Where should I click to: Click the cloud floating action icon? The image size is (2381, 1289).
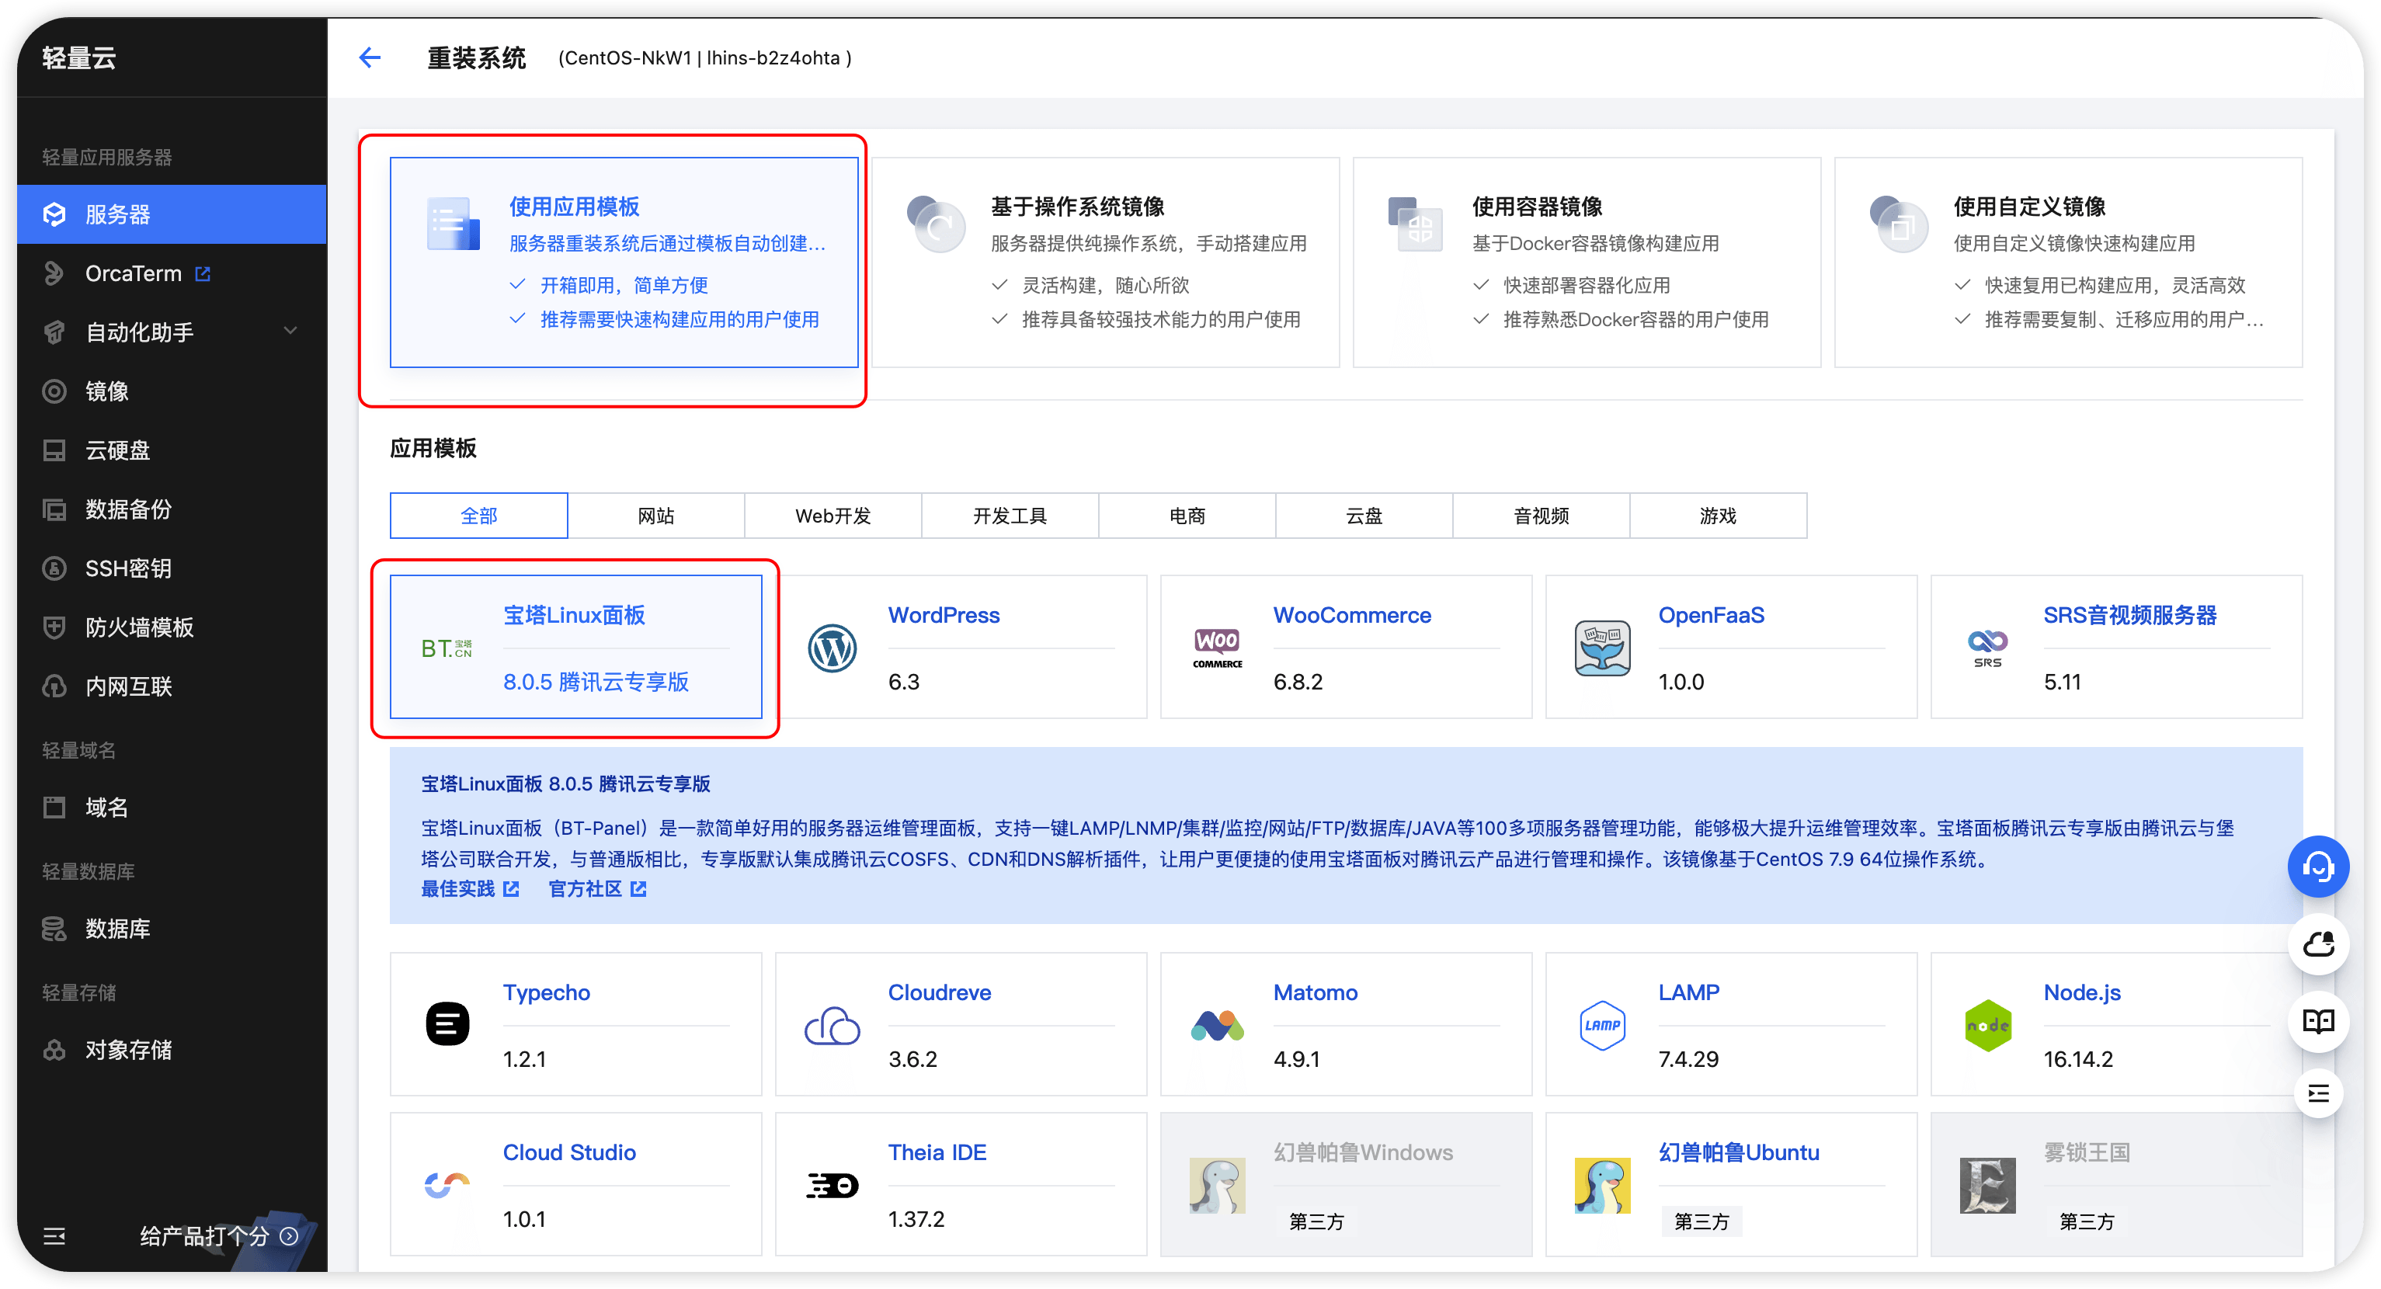pyautogui.click(x=2317, y=944)
